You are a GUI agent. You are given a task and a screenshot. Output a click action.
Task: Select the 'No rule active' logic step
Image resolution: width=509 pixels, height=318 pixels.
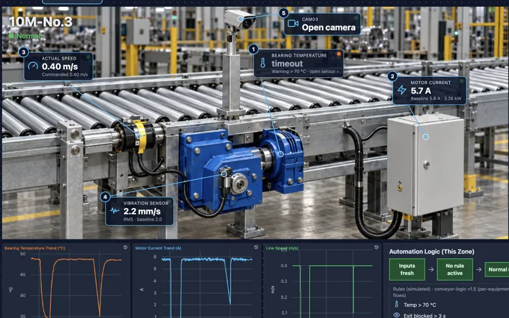(x=454, y=269)
